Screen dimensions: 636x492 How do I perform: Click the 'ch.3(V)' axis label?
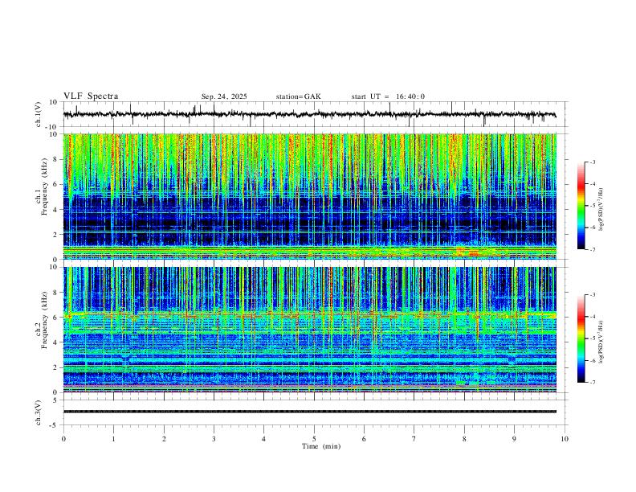pos(39,412)
